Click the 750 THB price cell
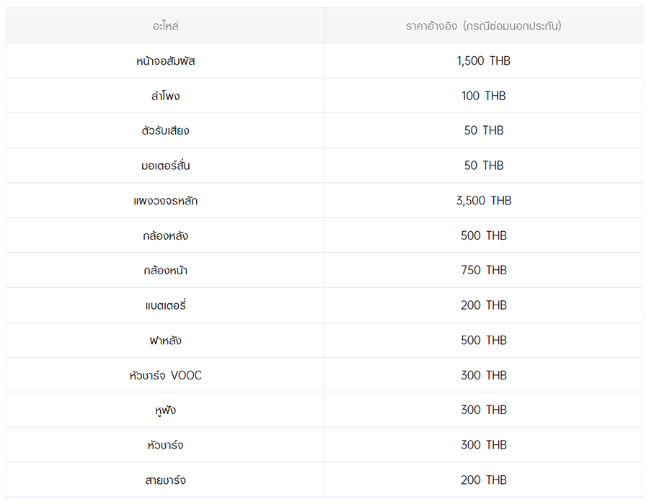 [x=483, y=271]
